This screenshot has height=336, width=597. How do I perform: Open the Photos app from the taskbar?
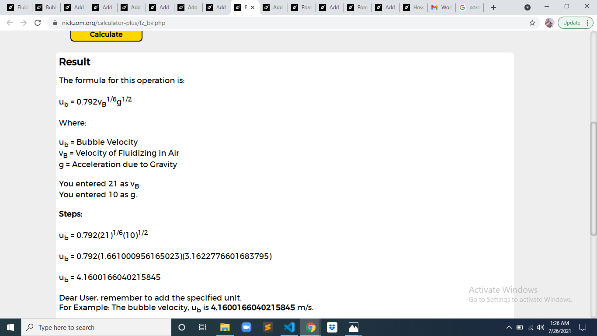point(354,327)
